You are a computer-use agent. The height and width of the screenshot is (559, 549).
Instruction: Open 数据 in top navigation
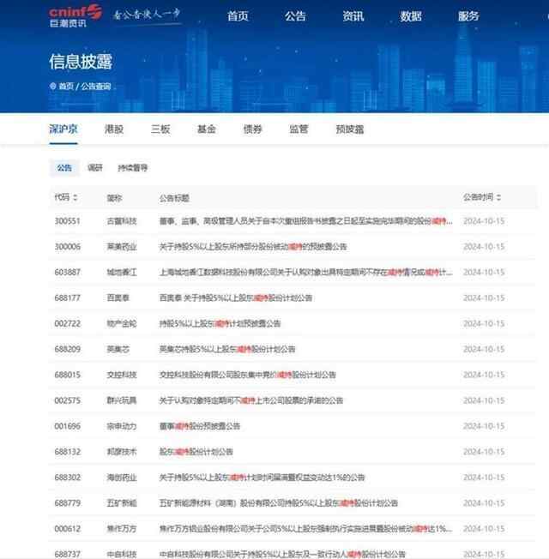click(411, 16)
